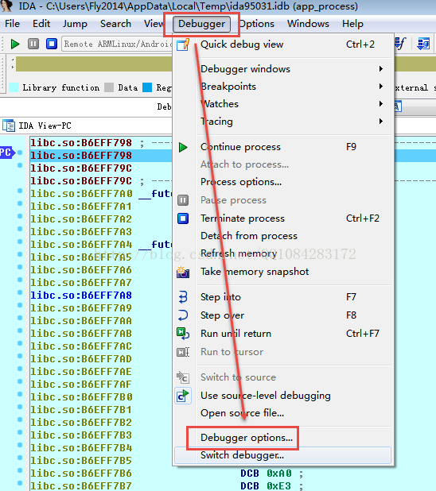
Task: Open Debugger options... dialog
Action: tap(247, 438)
